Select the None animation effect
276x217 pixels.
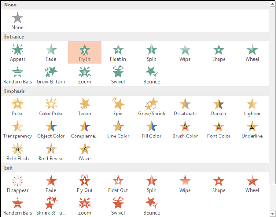[x=17, y=21]
